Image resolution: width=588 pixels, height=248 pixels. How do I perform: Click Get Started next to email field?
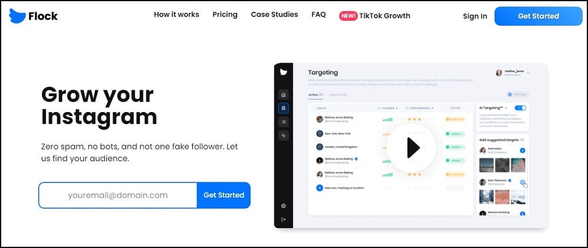(223, 195)
